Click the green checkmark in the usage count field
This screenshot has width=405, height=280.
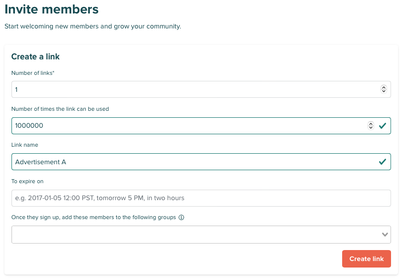point(383,126)
